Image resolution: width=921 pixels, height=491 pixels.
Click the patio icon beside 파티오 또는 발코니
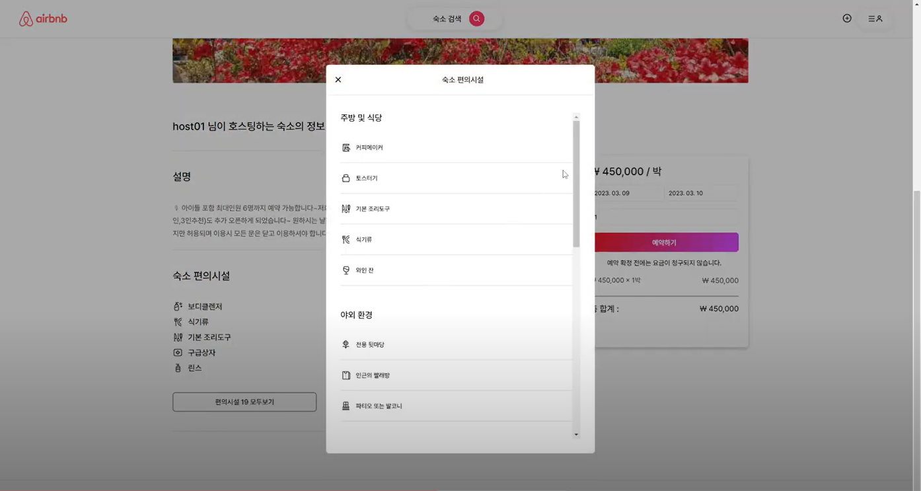(346, 405)
